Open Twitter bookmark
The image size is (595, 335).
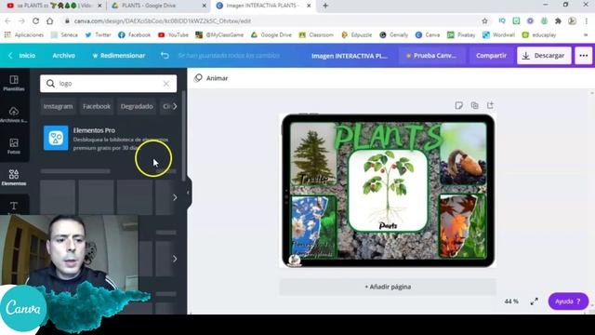click(x=98, y=35)
